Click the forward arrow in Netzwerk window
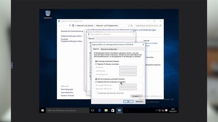 tap(64, 26)
